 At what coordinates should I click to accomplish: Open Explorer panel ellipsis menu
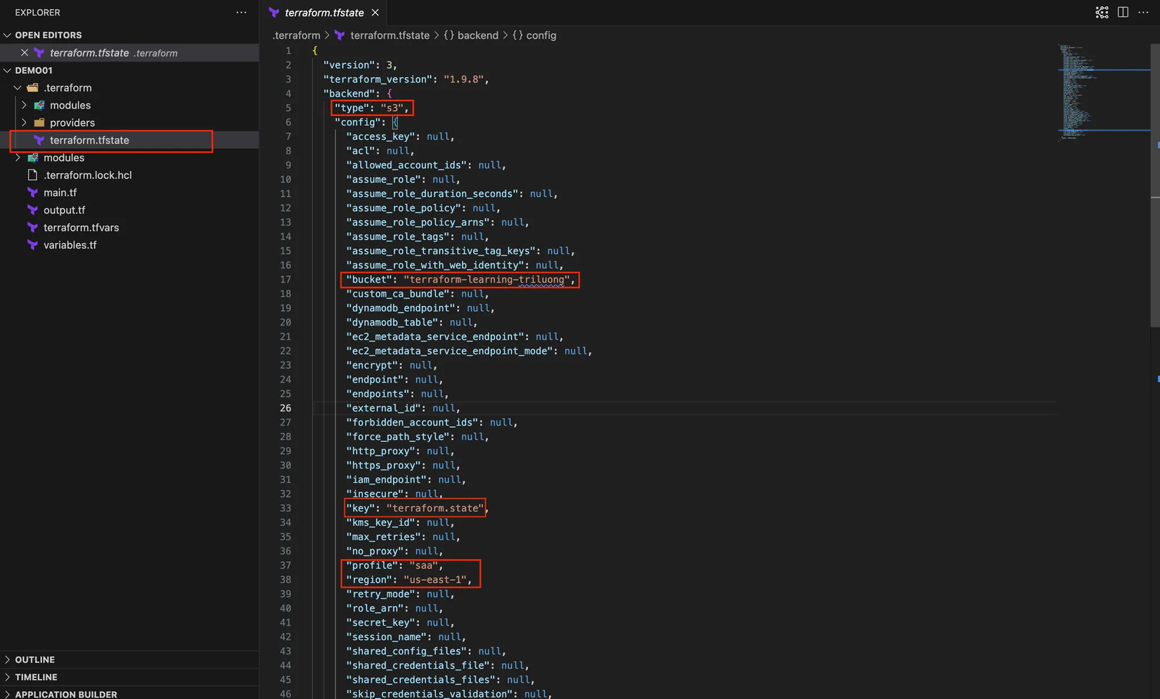[241, 13]
